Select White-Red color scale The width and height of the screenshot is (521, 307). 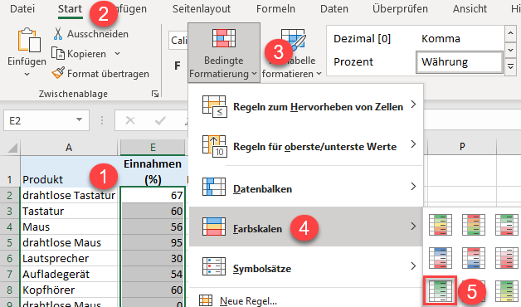pyautogui.click(x=506, y=258)
